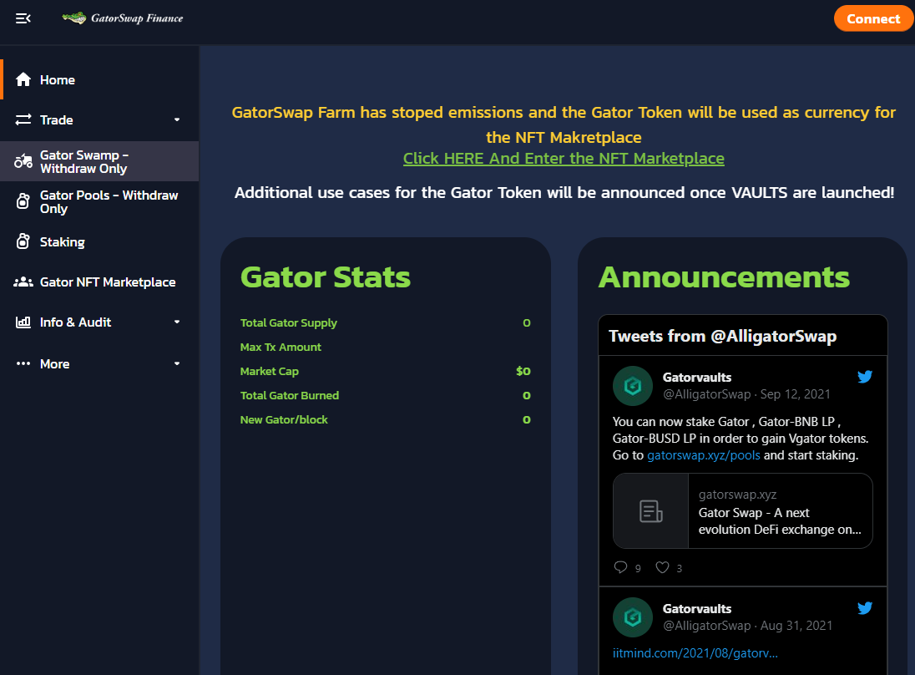Click the Staking pot icon
Image resolution: width=915 pixels, height=675 pixels.
(23, 241)
